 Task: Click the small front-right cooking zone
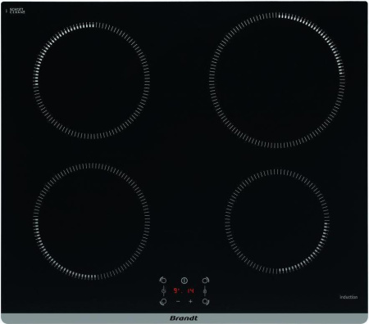click(277, 222)
